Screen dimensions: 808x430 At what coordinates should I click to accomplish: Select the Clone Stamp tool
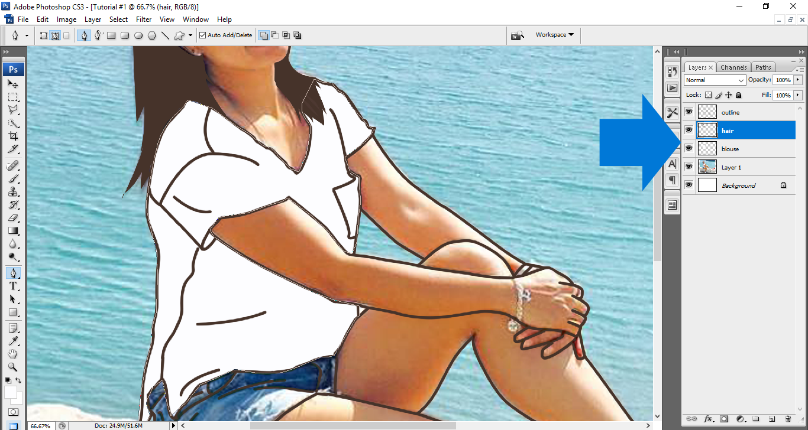click(13, 191)
